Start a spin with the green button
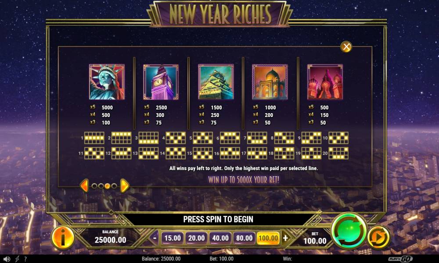This screenshot has height=263, width=439. click(349, 231)
